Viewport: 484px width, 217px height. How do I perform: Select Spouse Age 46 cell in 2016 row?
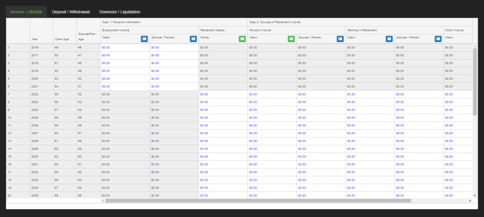pos(88,47)
